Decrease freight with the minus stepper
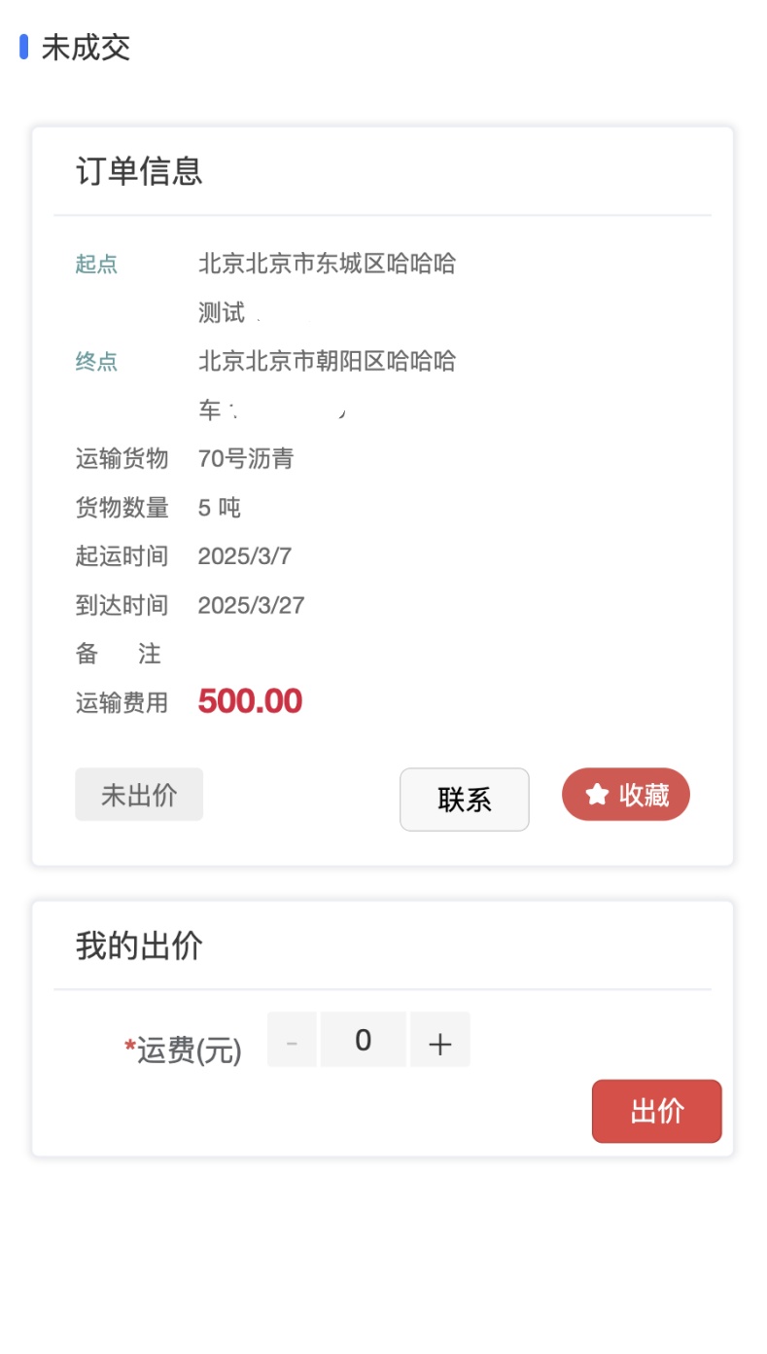Image resolution: width=767 pixels, height=1354 pixels. click(292, 1040)
